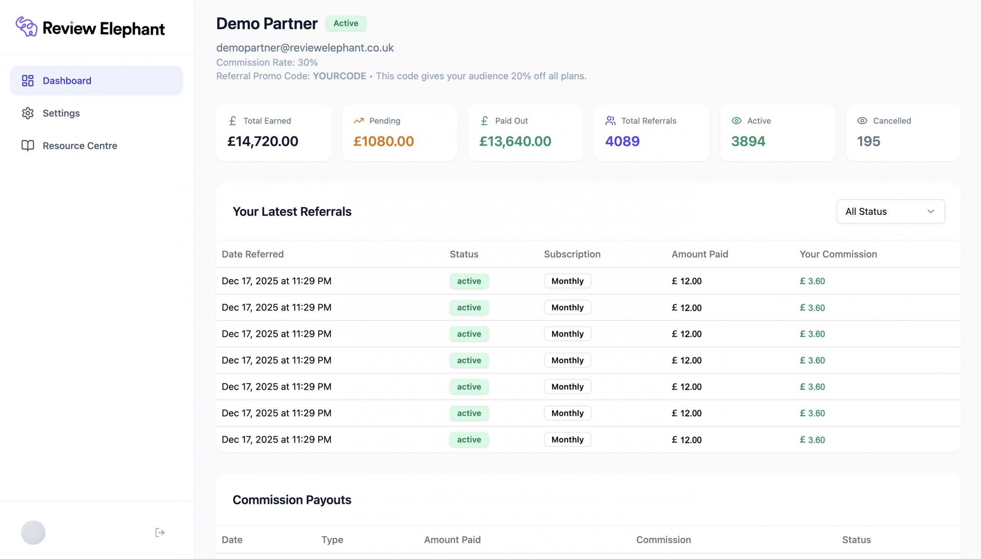Click the Pending trend arrow icon
Viewport: 981px width, 559px height.
[358, 121]
